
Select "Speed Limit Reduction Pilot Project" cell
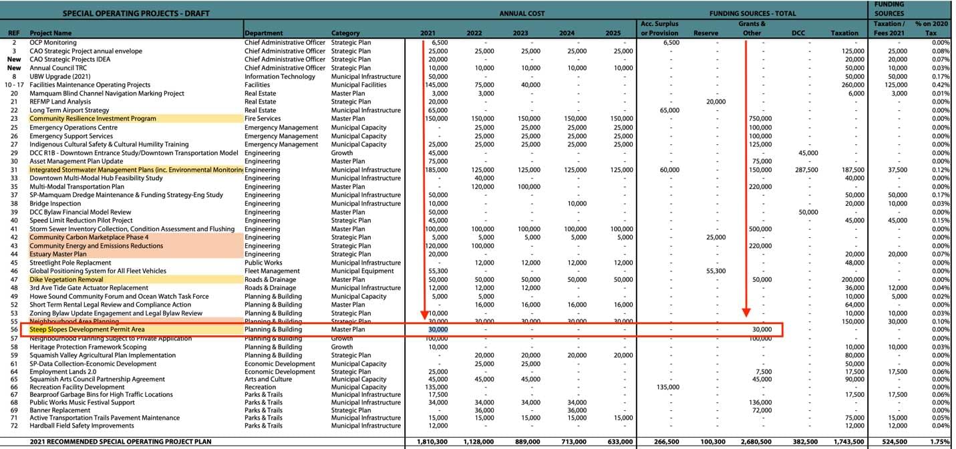[x=81, y=220]
